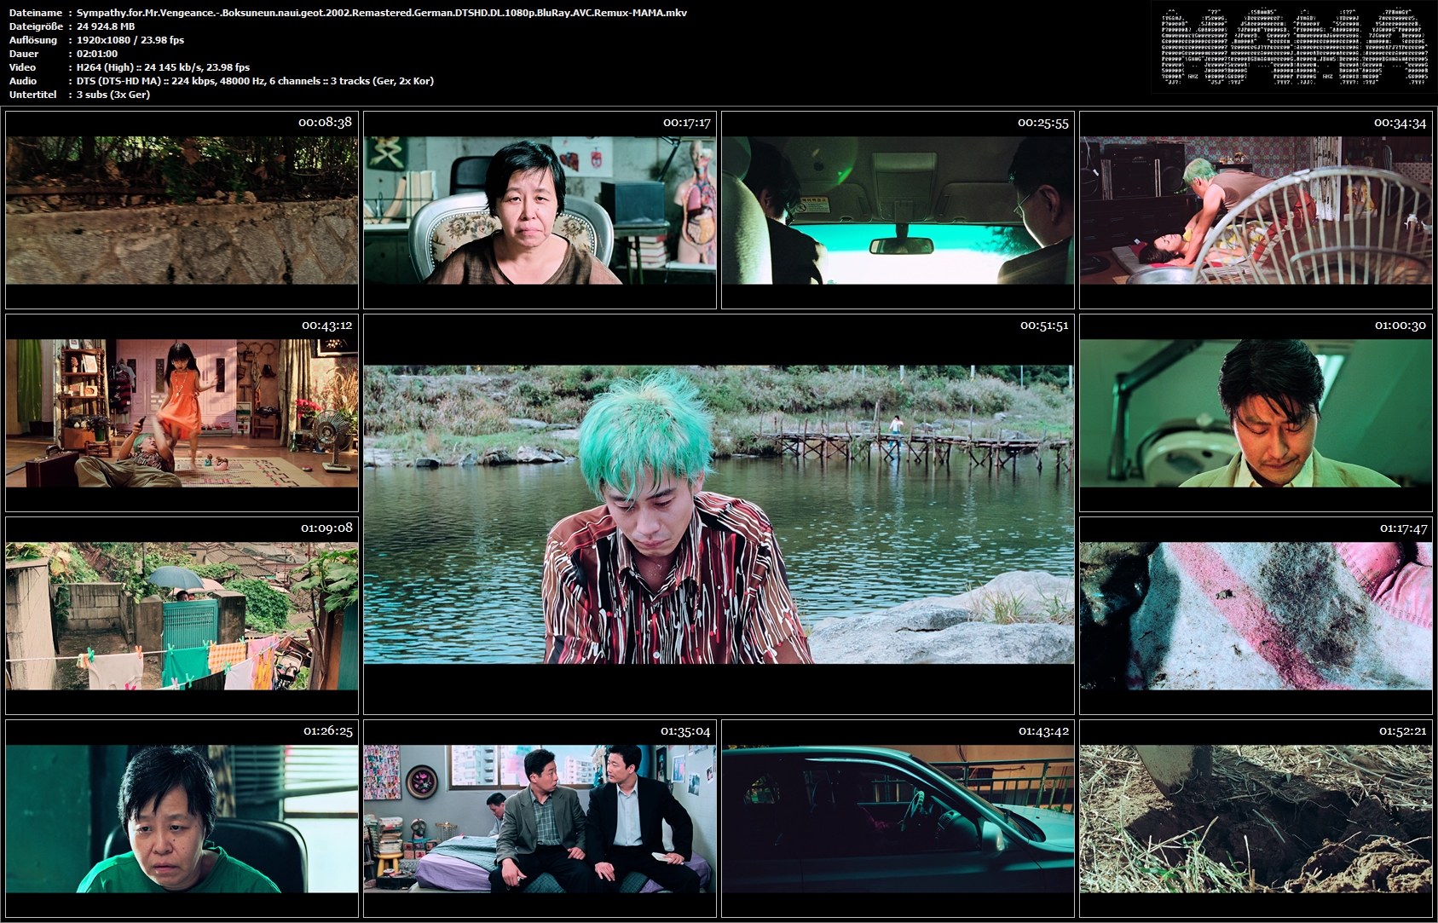The height and width of the screenshot is (923, 1438).
Task: Open thumbnail at timestamp 01:26:25
Action: pos(182,818)
